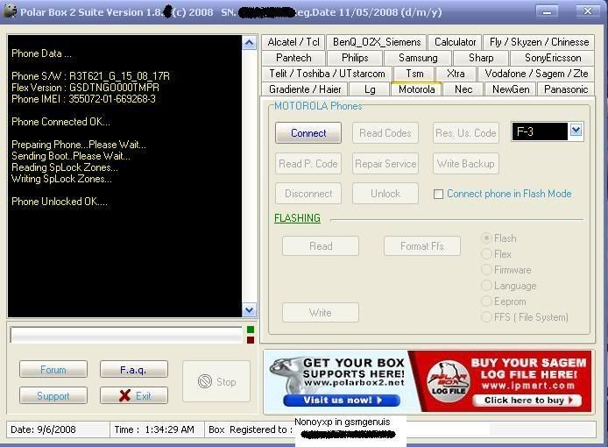Click the red status indicator square
The height and width of the screenshot is (447, 608).
(251, 340)
